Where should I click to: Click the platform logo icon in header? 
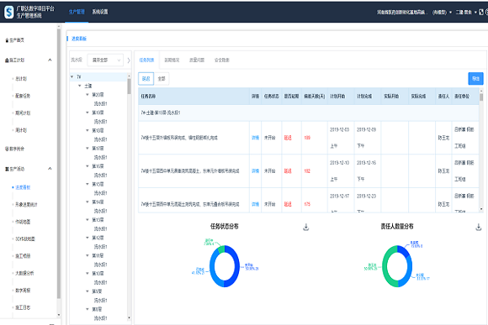[8, 12]
